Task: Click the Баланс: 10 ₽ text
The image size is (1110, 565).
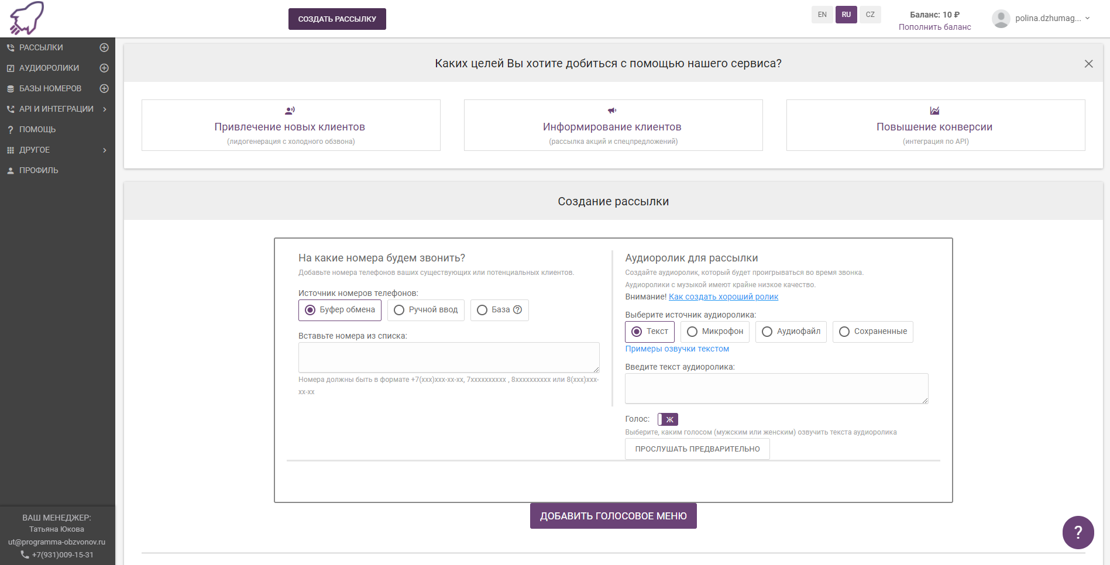Action: (934, 15)
